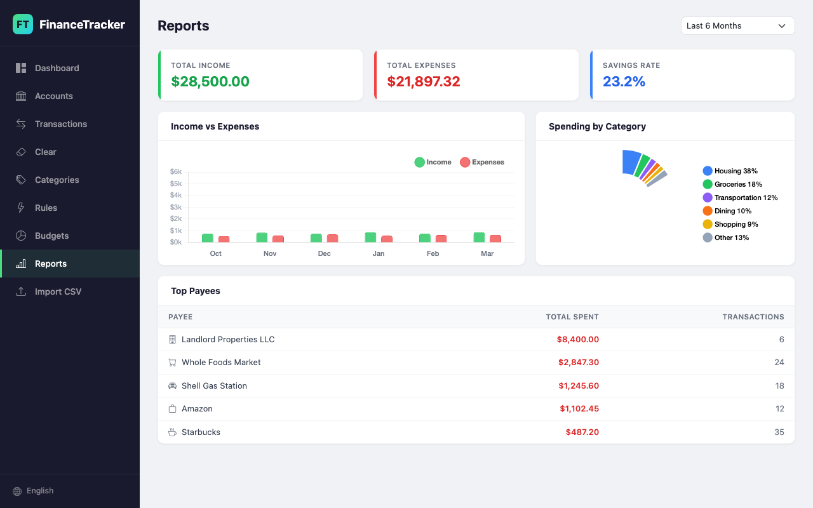Select the Categories tag icon
Screen dimensions: 813x508
click(21, 180)
